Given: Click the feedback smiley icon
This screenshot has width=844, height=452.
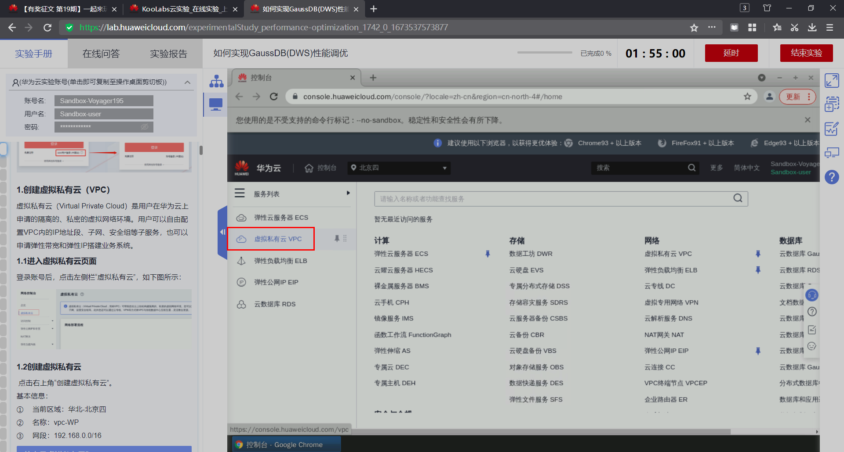Looking at the screenshot, I should (812, 346).
